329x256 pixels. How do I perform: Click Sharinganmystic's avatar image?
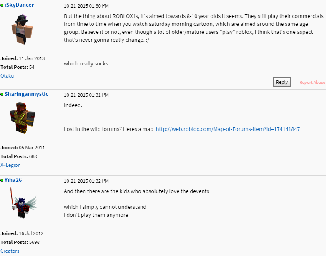23,118
